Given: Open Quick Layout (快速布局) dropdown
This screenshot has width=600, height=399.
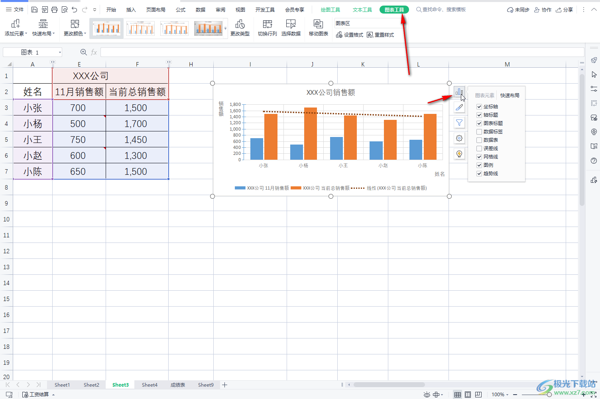Looking at the screenshot, I should pyautogui.click(x=43, y=28).
